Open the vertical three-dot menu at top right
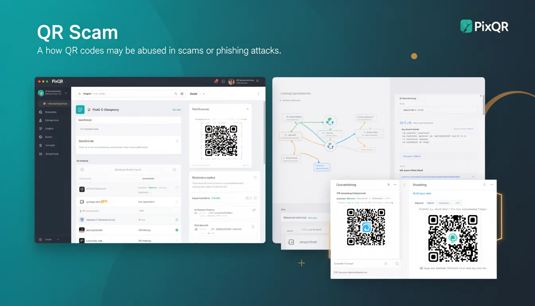 258,94
